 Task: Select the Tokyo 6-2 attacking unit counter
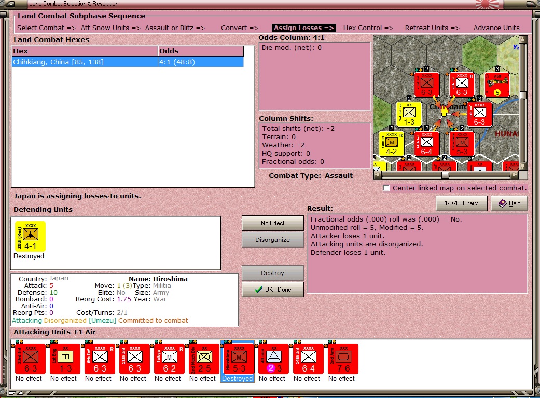170,359
